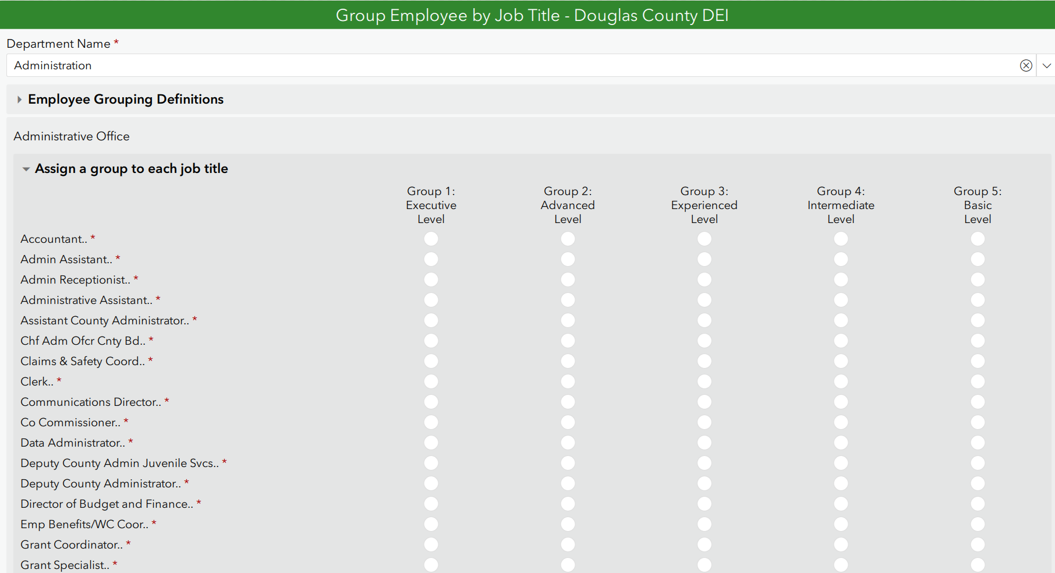Image resolution: width=1055 pixels, height=573 pixels.
Task: Choose Group 3 Experienced for Admin Receptionist
Action: point(704,280)
